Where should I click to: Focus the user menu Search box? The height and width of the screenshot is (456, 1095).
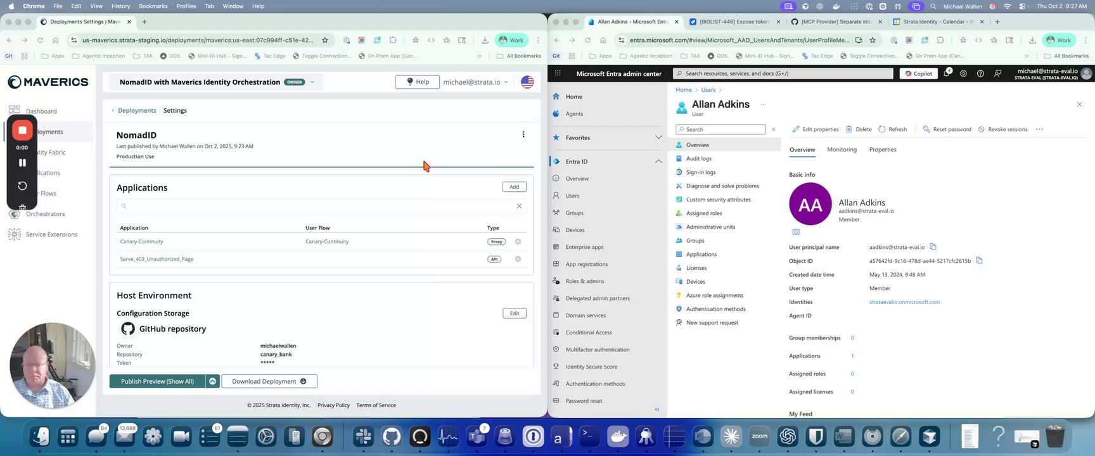(720, 129)
